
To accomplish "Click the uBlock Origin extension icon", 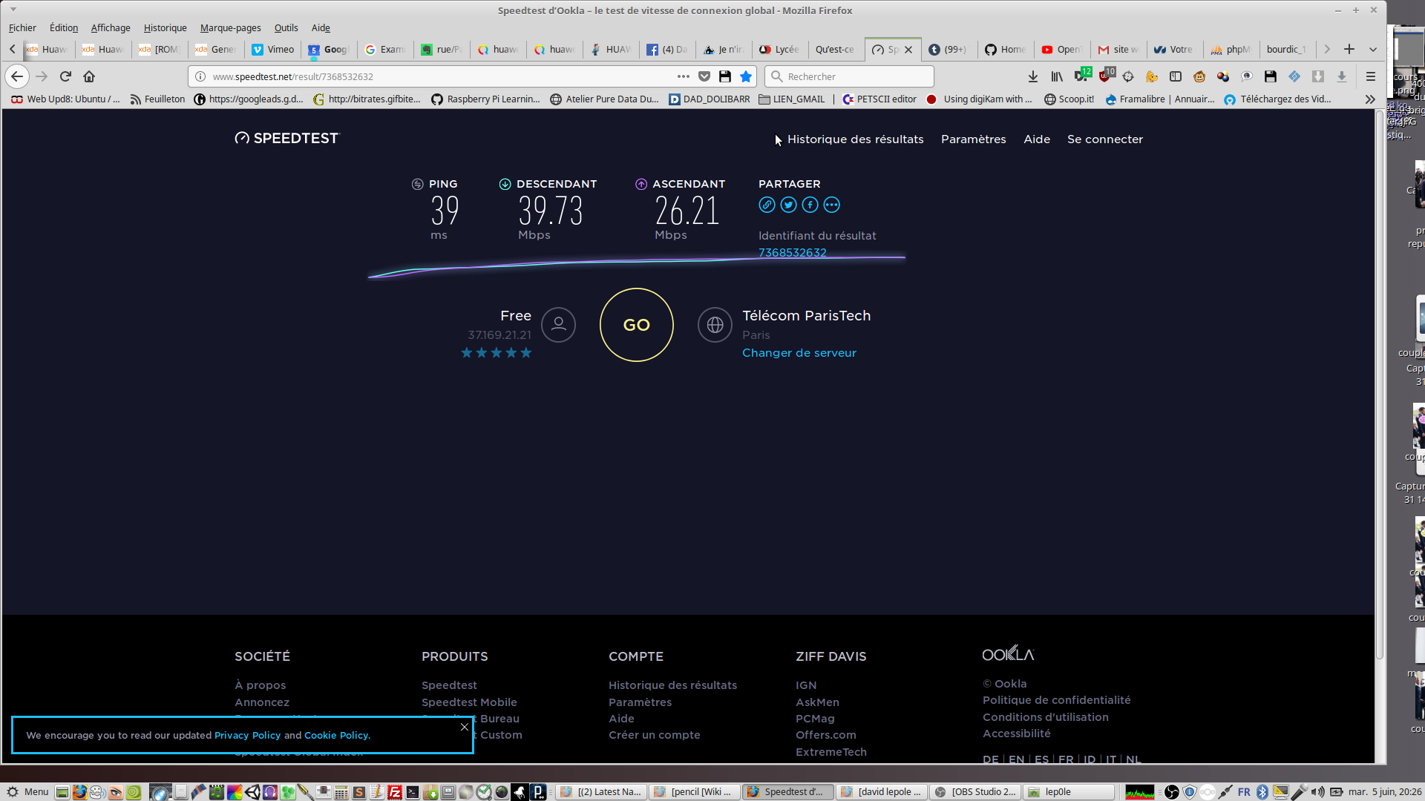I will click(x=1105, y=76).
